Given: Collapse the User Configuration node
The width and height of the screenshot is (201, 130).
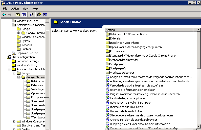Looking at the screenshot, I should click(4, 57).
